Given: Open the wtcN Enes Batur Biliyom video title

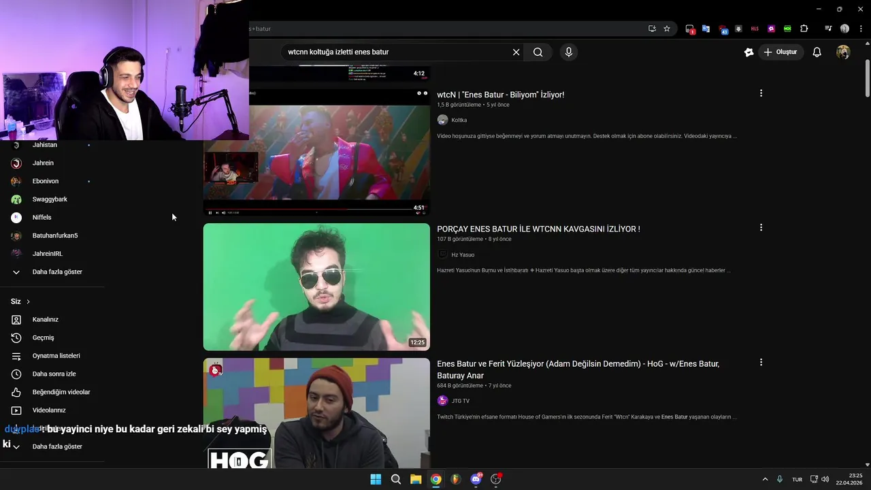Looking at the screenshot, I should (500, 95).
